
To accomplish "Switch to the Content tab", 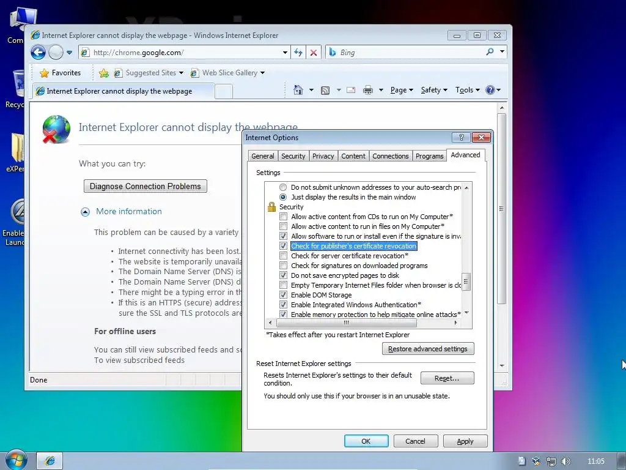I will pos(353,156).
